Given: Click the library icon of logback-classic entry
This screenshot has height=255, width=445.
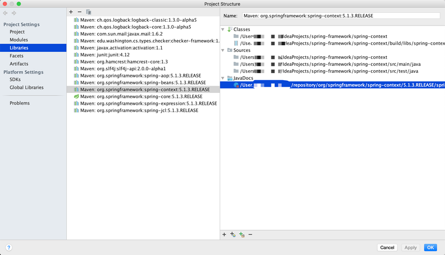Looking at the screenshot, I should pos(76,20).
